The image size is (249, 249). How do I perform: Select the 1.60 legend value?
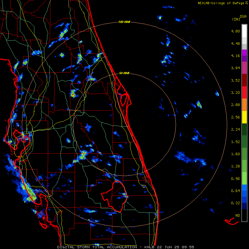(x=235, y=154)
